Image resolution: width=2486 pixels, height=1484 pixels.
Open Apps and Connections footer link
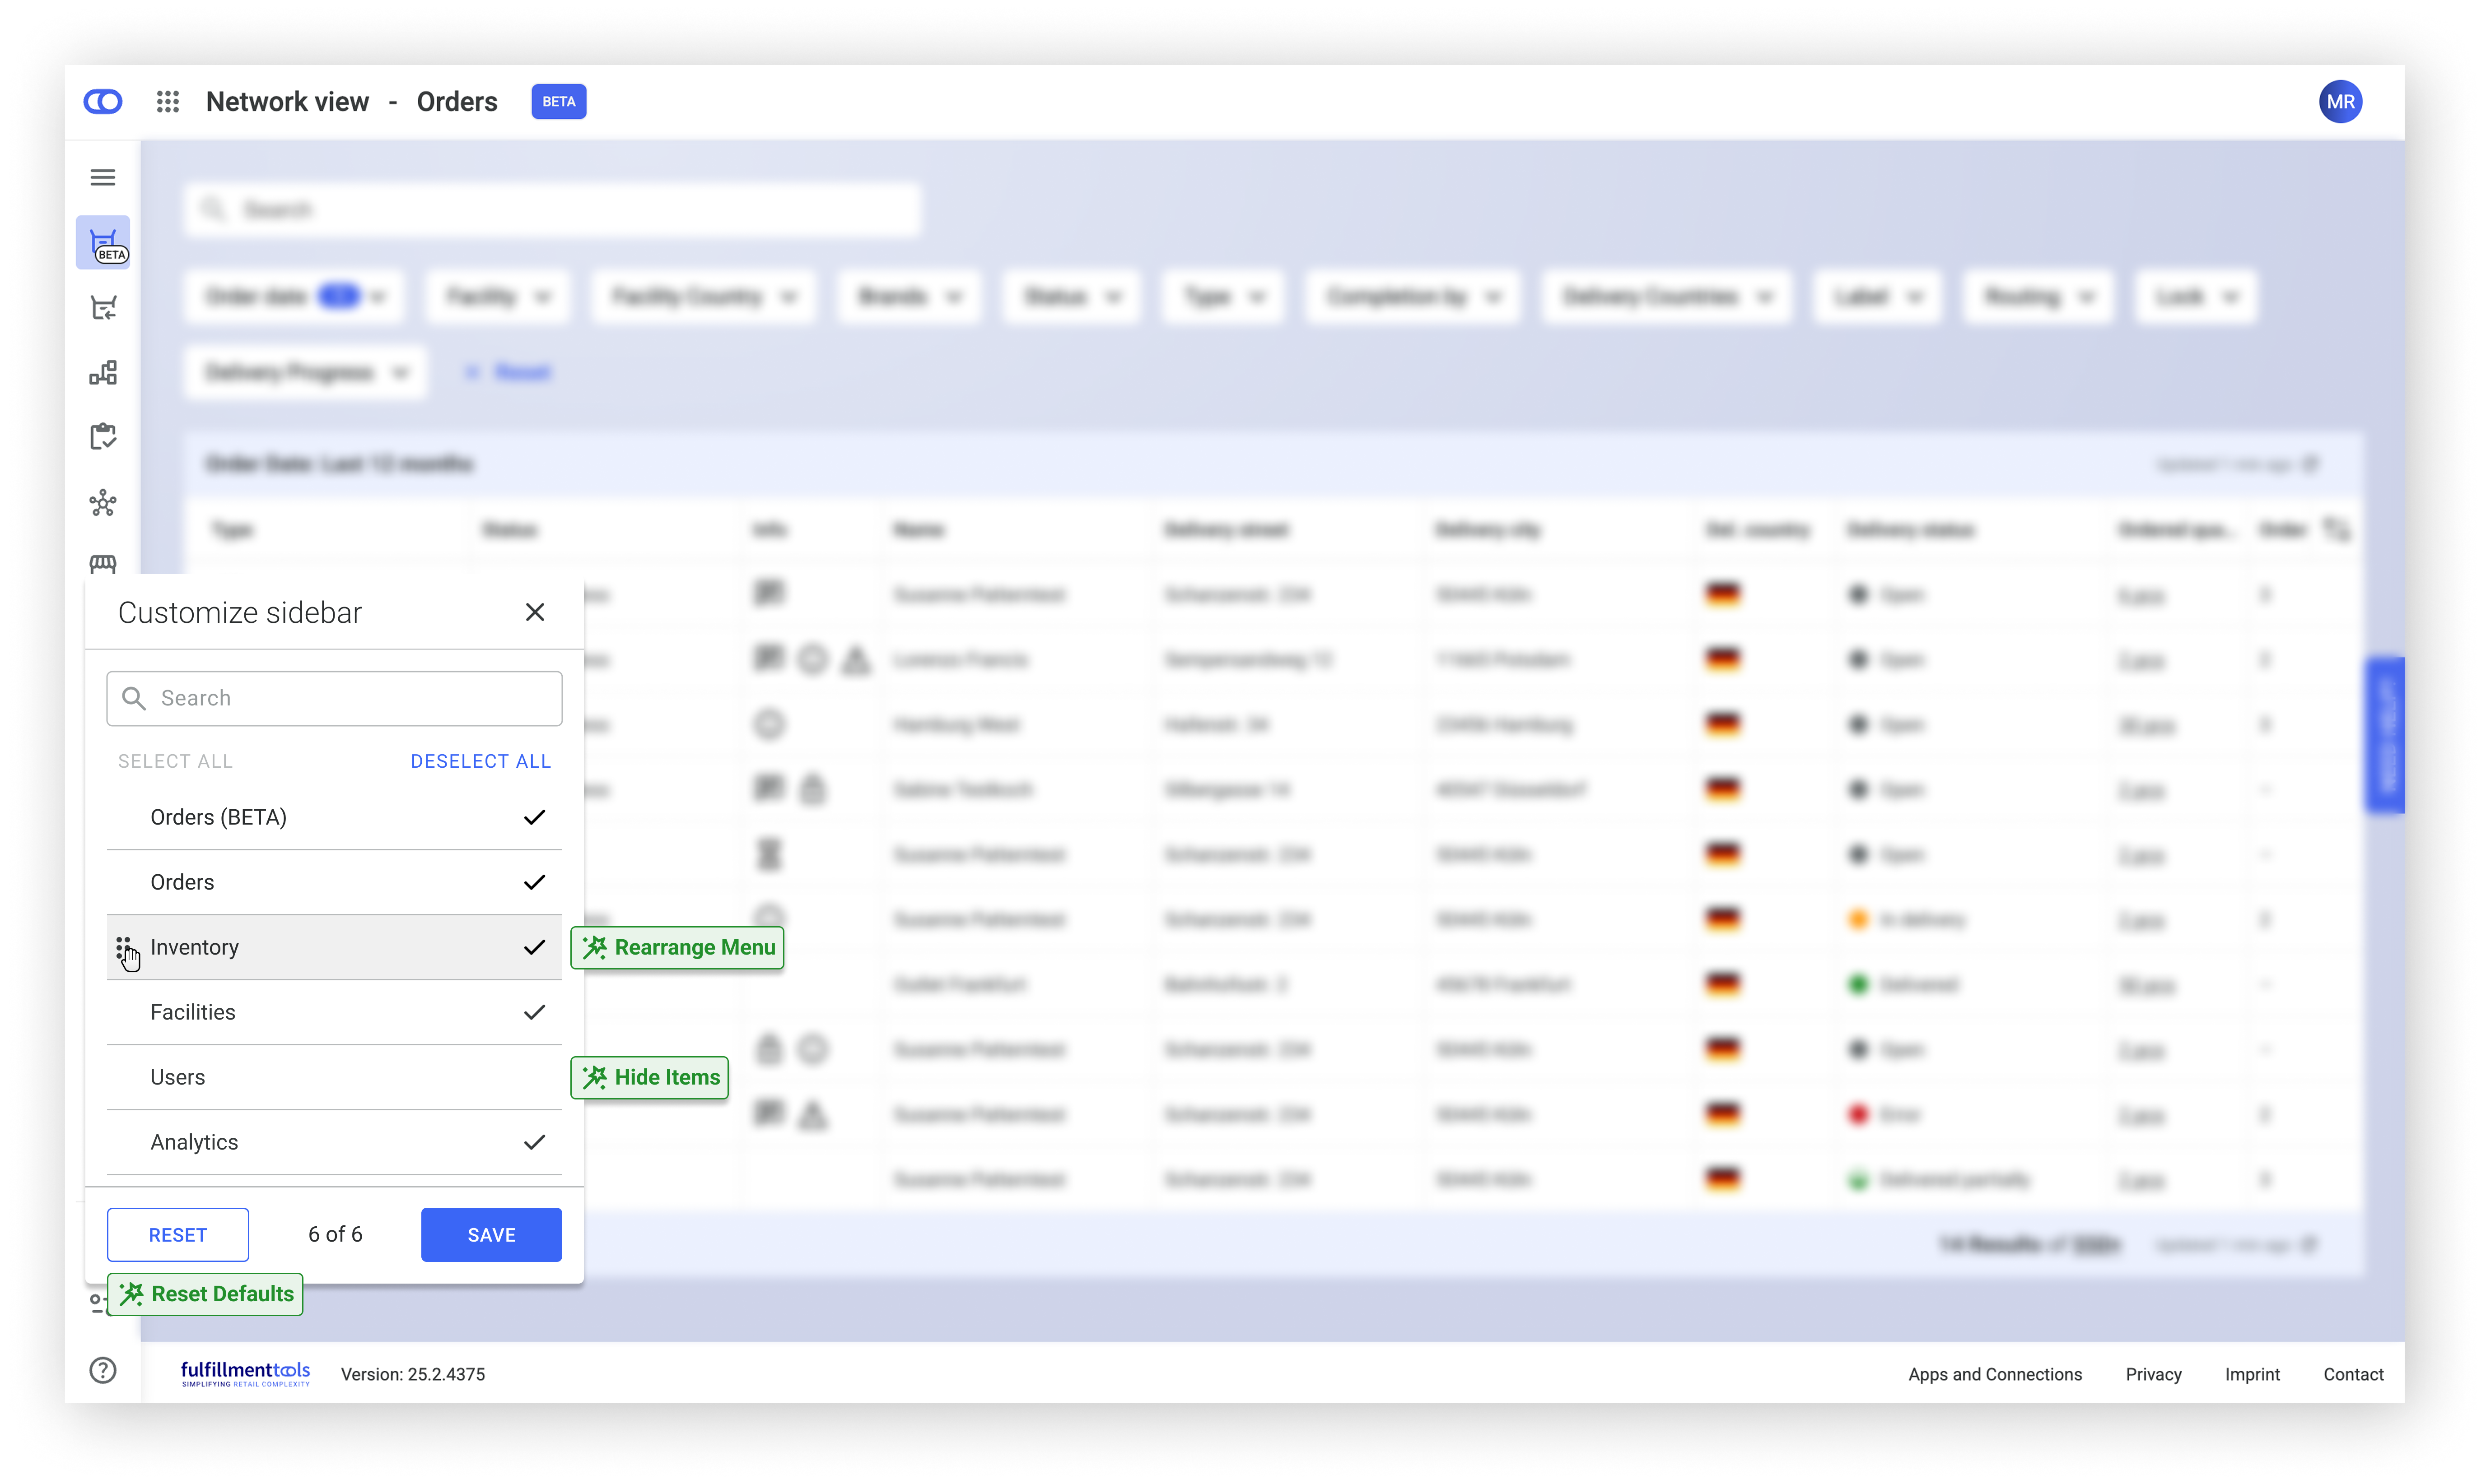tap(1994, 1374)
